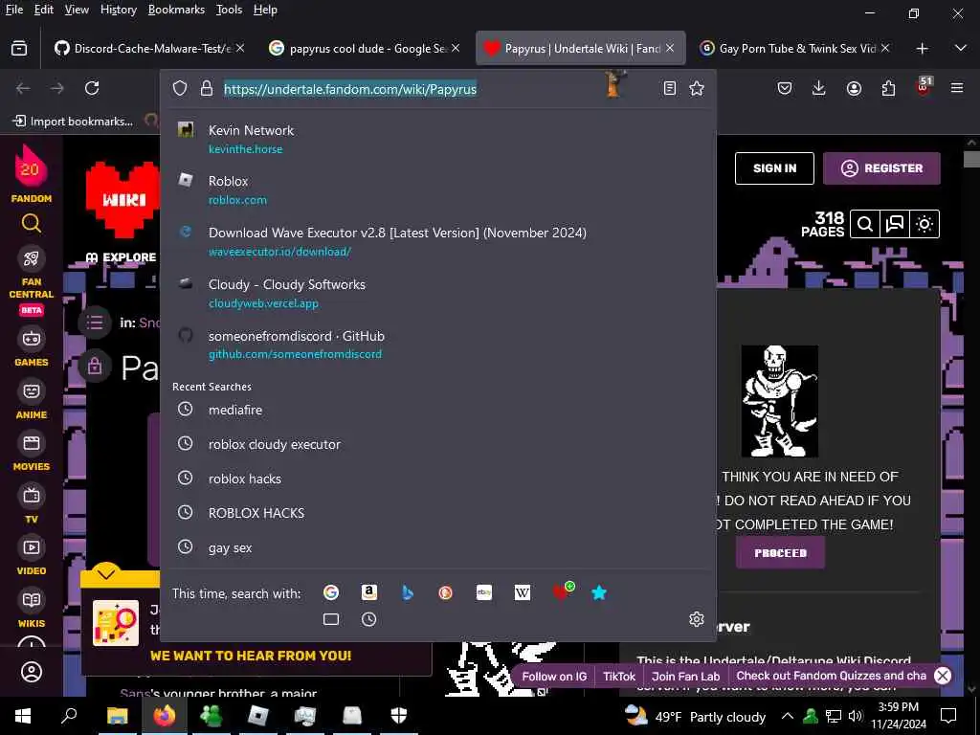Save page to Pocket

pyautogui.click(x=785, y=88)
